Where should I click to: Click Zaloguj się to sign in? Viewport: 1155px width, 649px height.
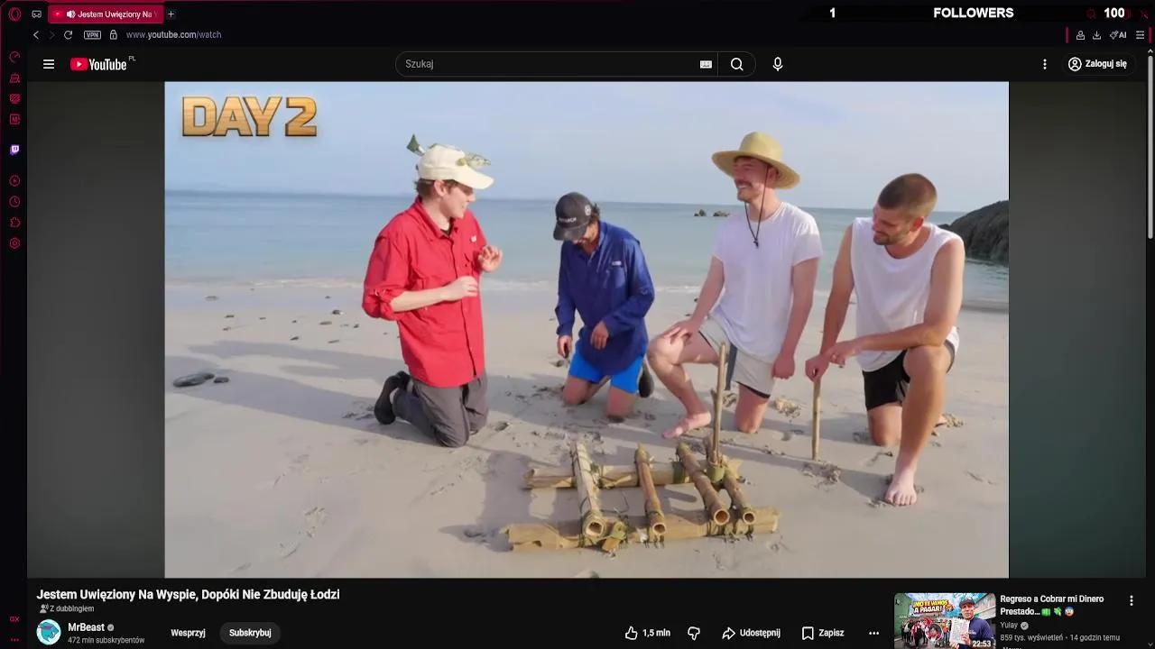point(1097,64)
